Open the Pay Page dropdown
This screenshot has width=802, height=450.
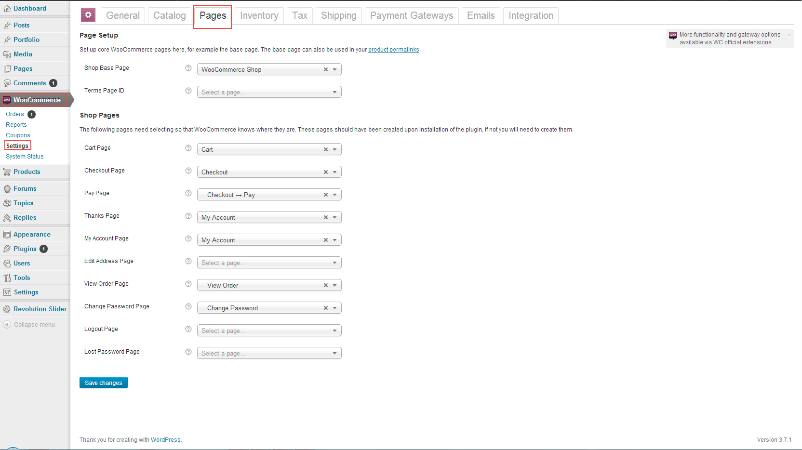(x=269, y=195)
